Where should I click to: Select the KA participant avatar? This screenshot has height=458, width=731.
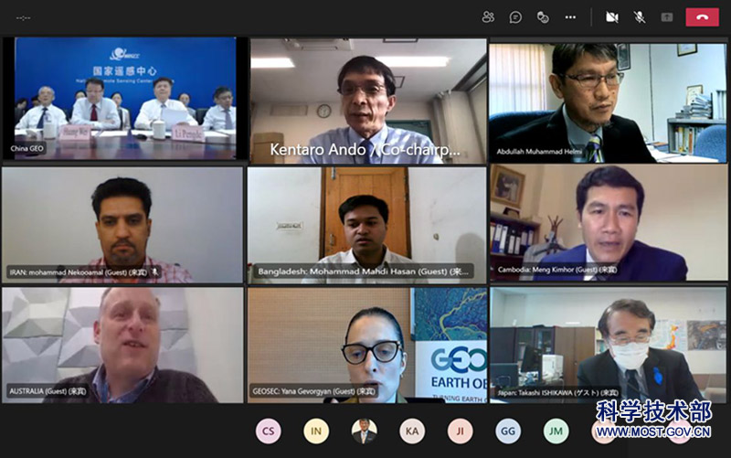(x=412, y=431)
